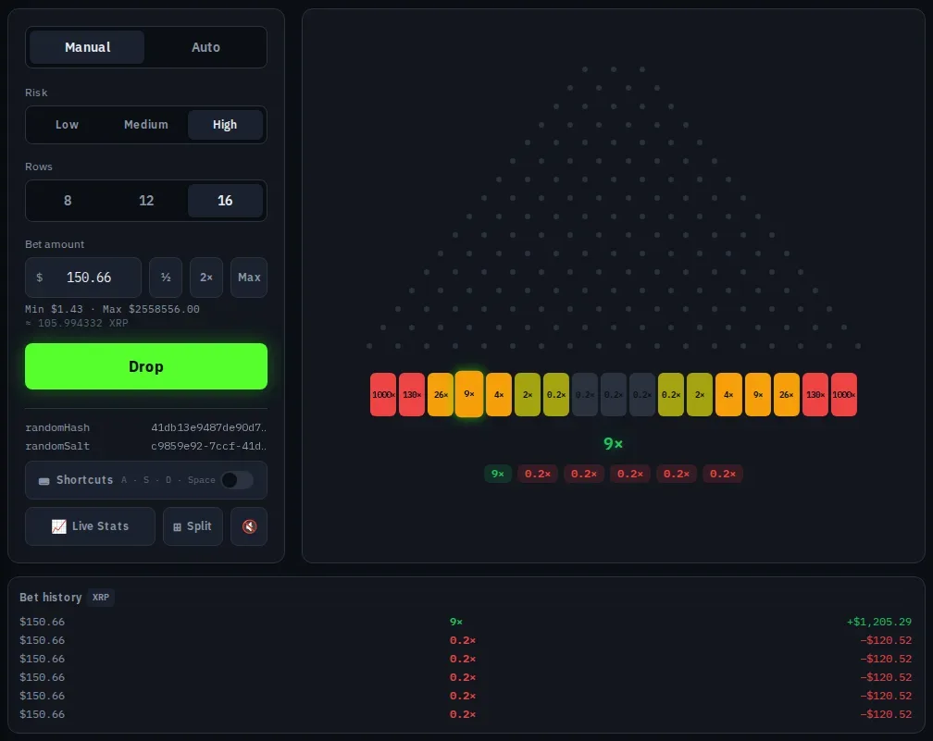
Task: Set rows to 8
Action: click(x=68, y=201)
